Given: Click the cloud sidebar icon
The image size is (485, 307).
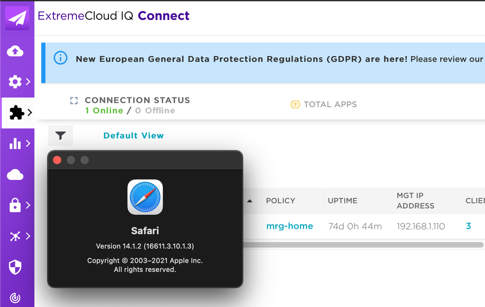Looking at the screenshot, I should tap(15, 175).
